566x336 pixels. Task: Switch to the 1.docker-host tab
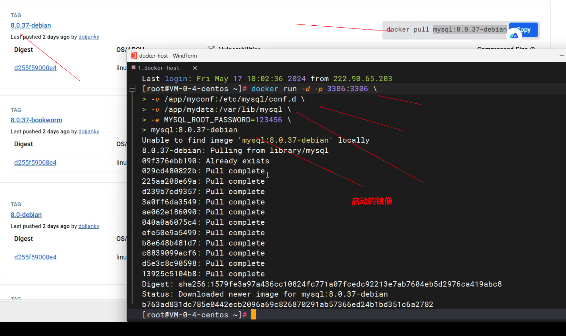pos(159,68)
